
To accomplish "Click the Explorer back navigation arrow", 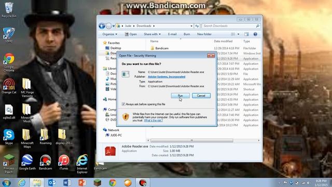I will coord(102,26).
